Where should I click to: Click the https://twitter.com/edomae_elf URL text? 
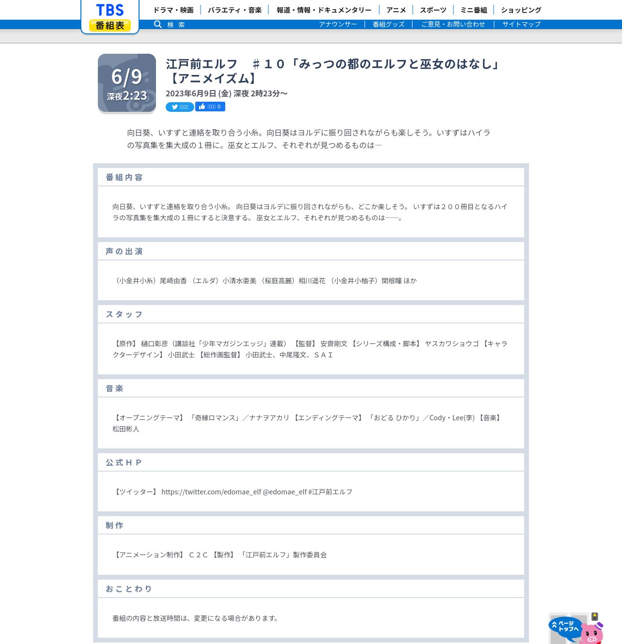[x=211, y=492]
